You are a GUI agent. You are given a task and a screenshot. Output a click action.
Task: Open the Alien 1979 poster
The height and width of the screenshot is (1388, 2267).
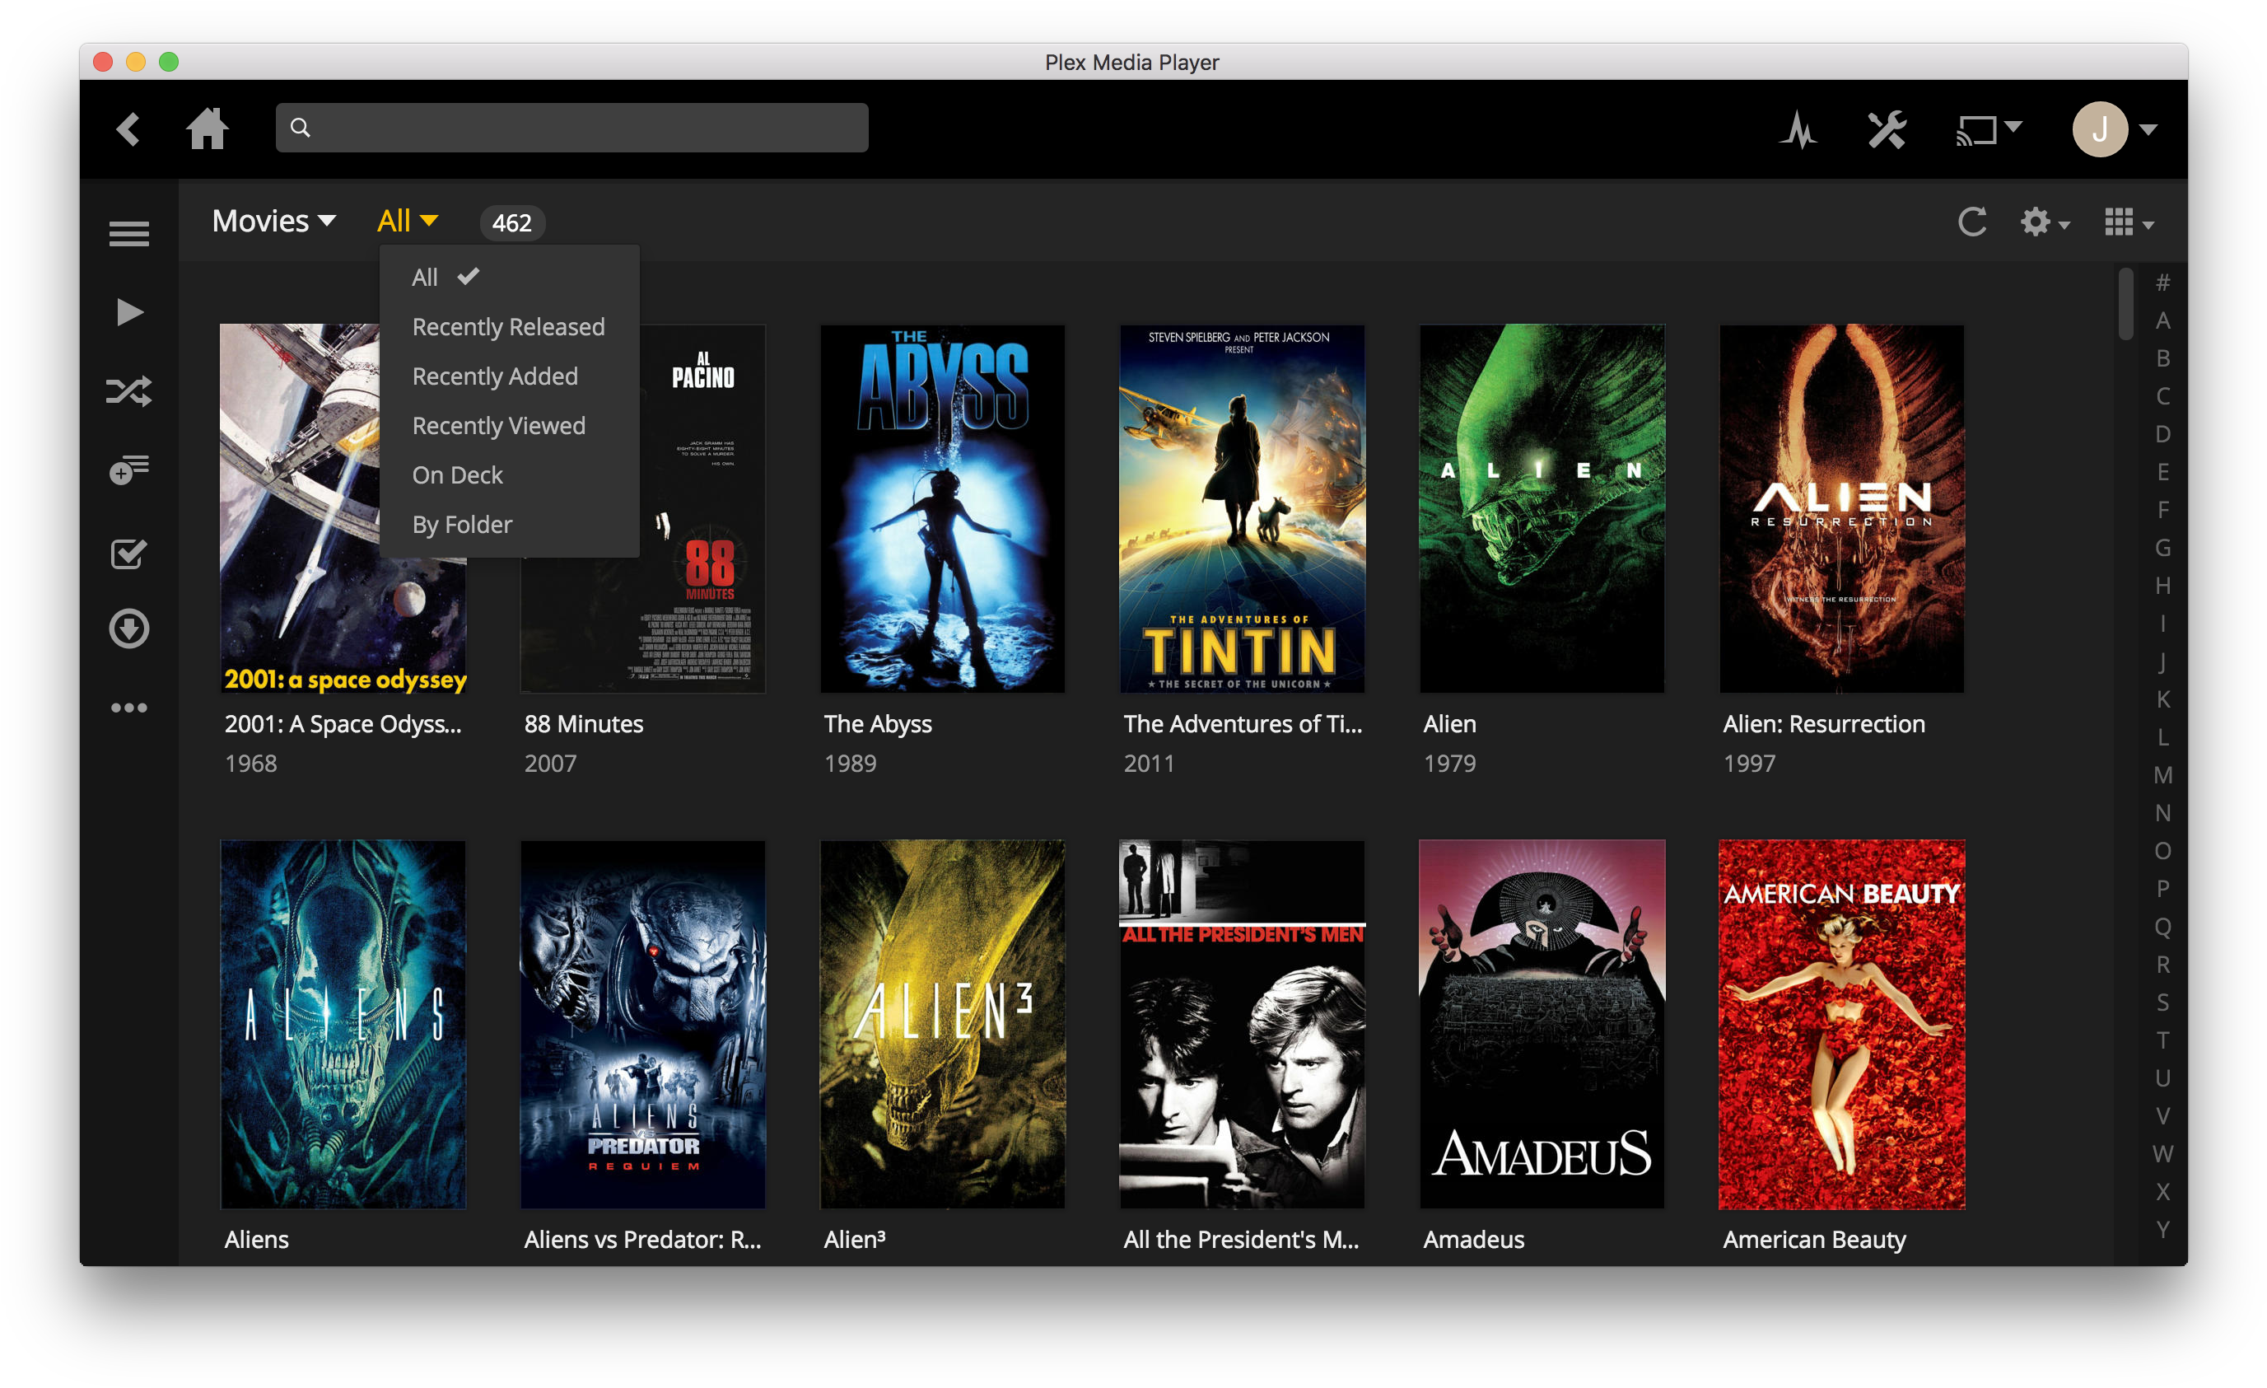coord(1542,508)
